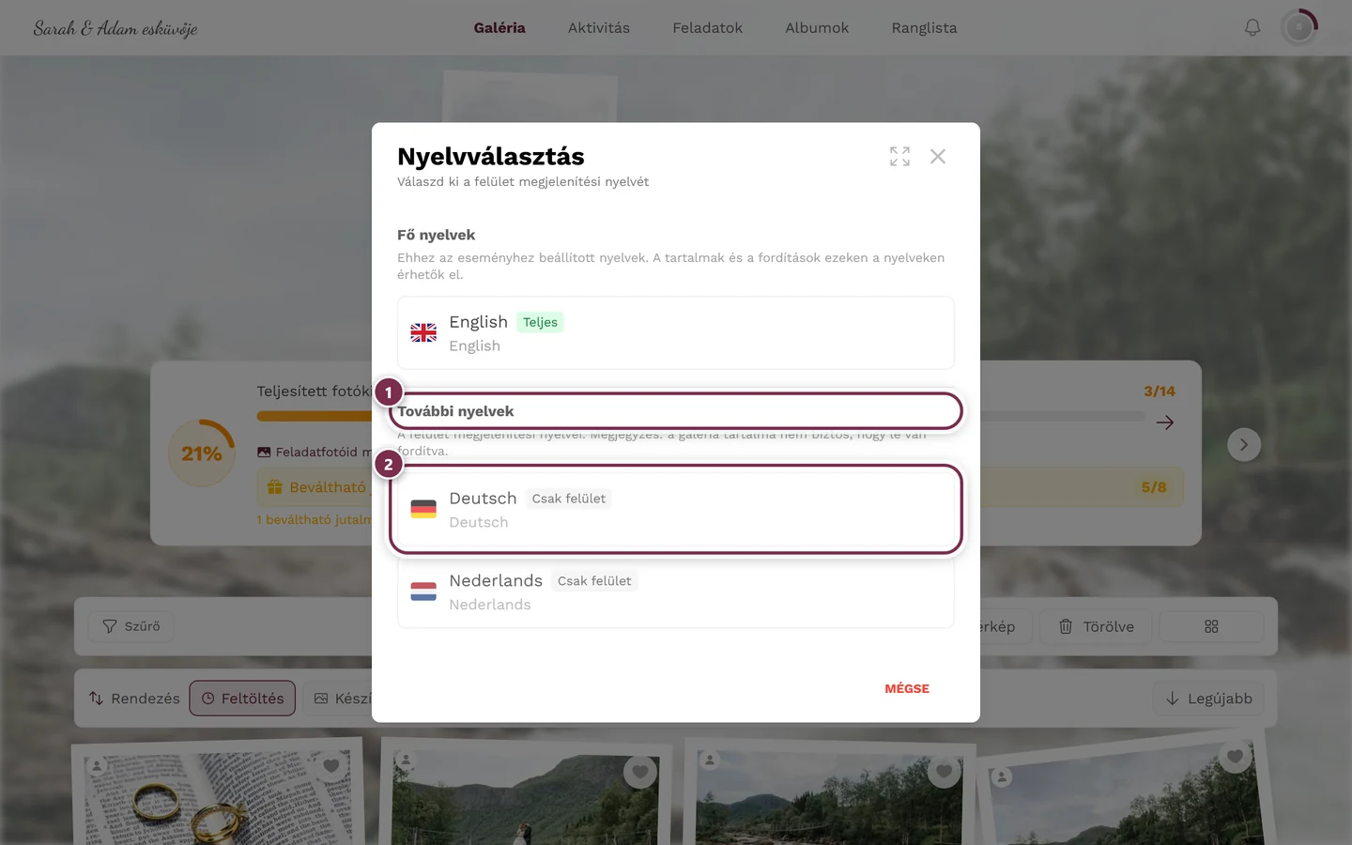Show the Törölve deleted items
Screen dimensions: 1352x845
tap(1097, 626)
